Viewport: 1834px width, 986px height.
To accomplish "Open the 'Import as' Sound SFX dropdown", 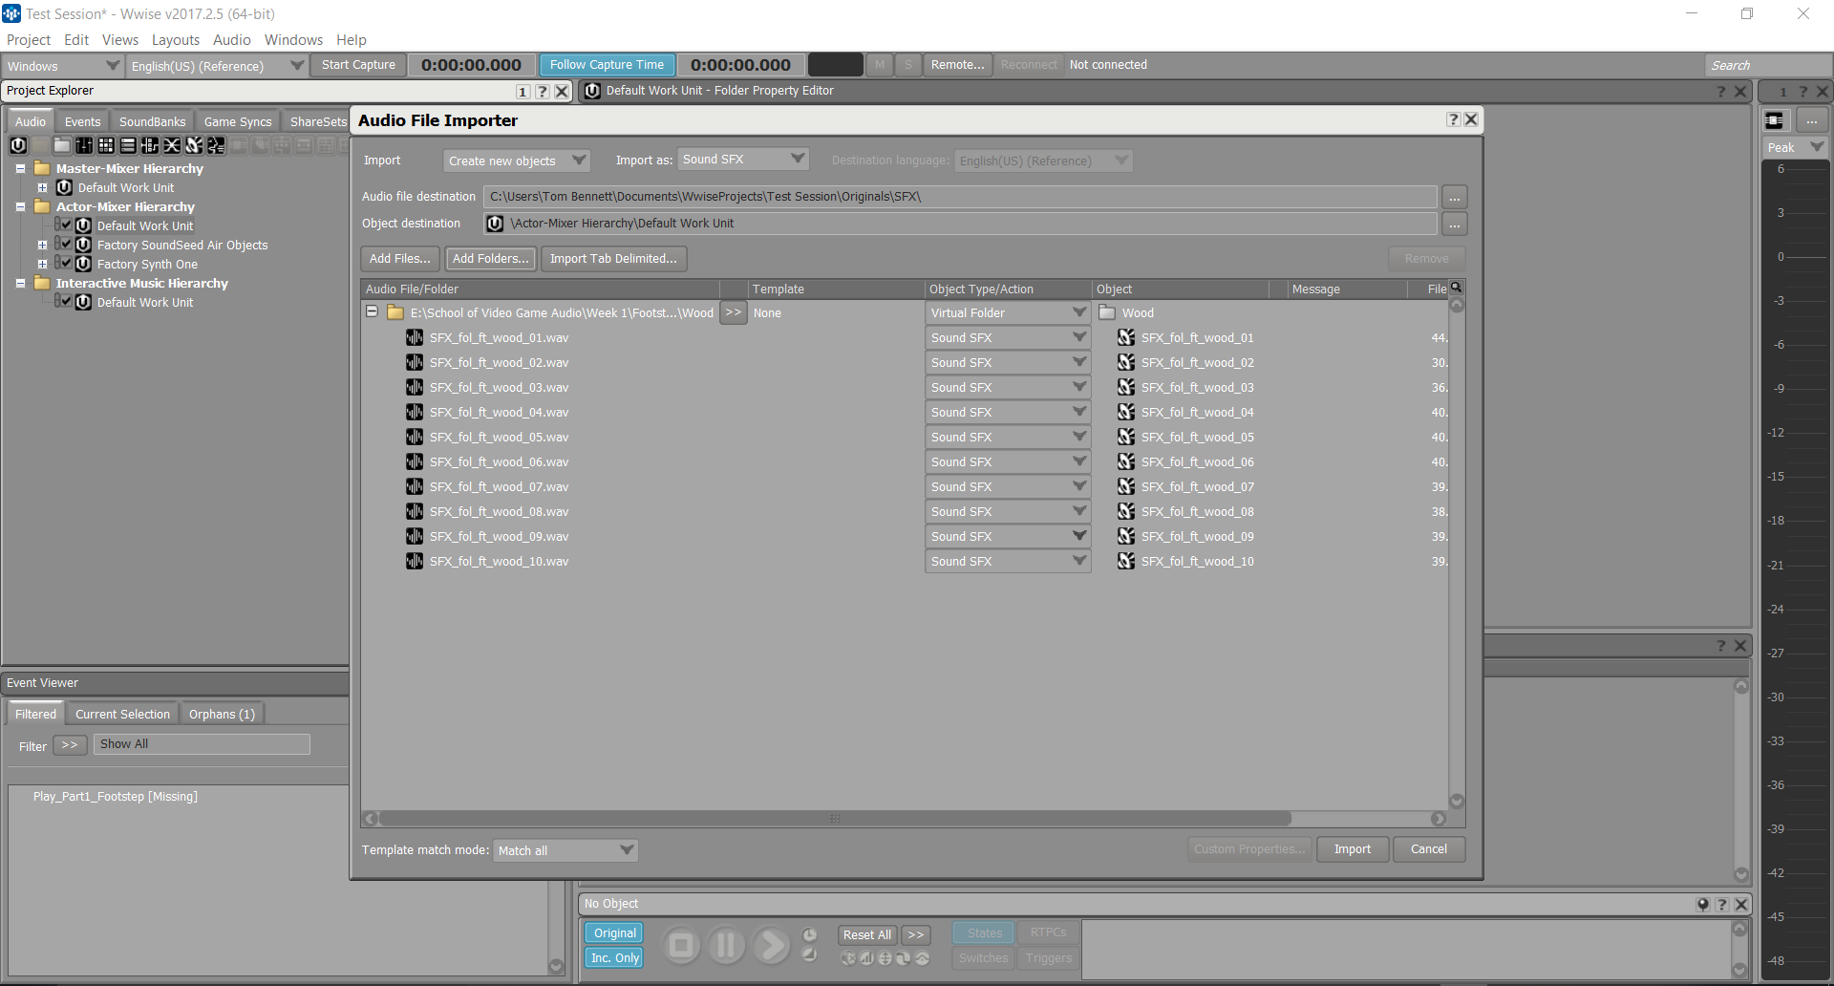I will (x=742, y=160).
